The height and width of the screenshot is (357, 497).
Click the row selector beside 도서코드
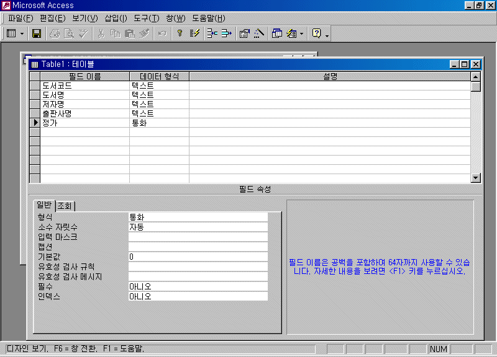click(x=35, y=86)
